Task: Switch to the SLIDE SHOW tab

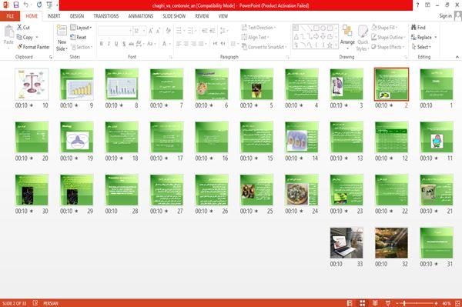Action: pos(174,16)
